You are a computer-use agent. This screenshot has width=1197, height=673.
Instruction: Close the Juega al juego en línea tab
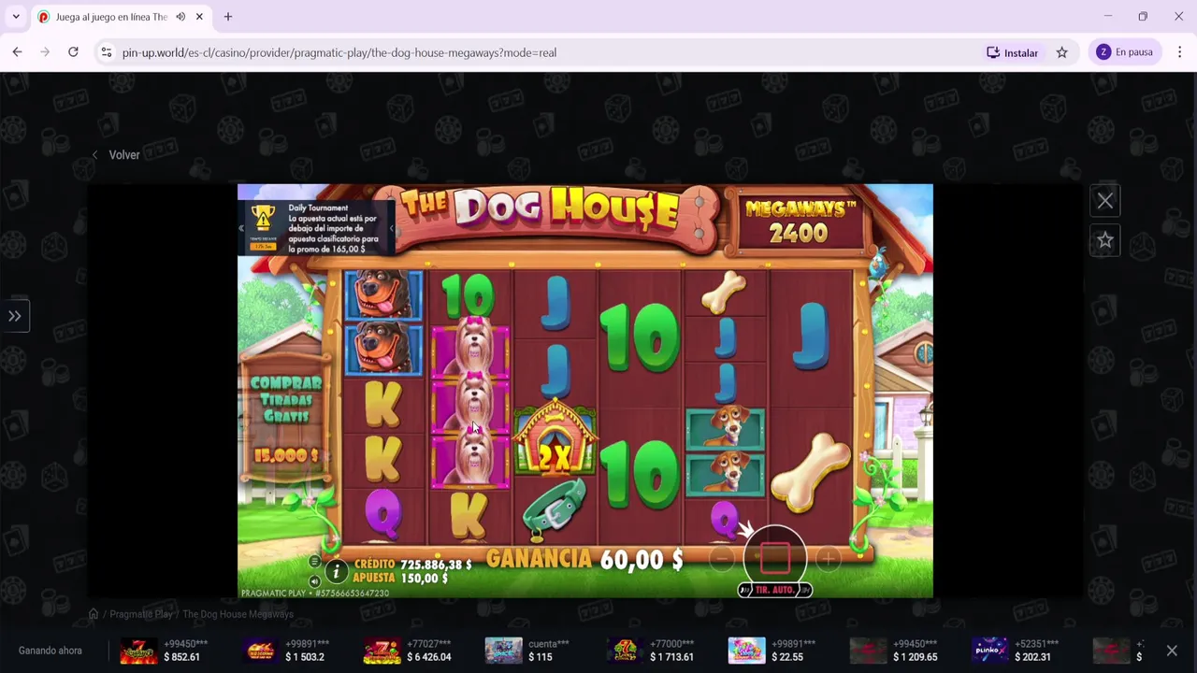[x=199, y=17]
